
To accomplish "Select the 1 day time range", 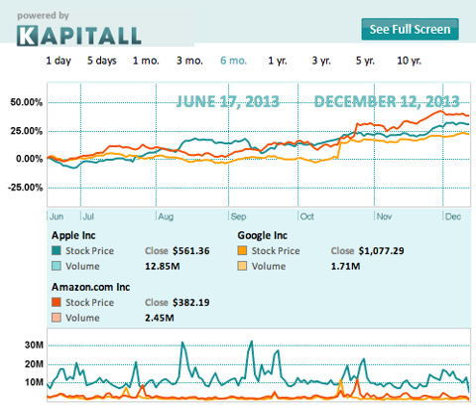I will coord(59,61).
